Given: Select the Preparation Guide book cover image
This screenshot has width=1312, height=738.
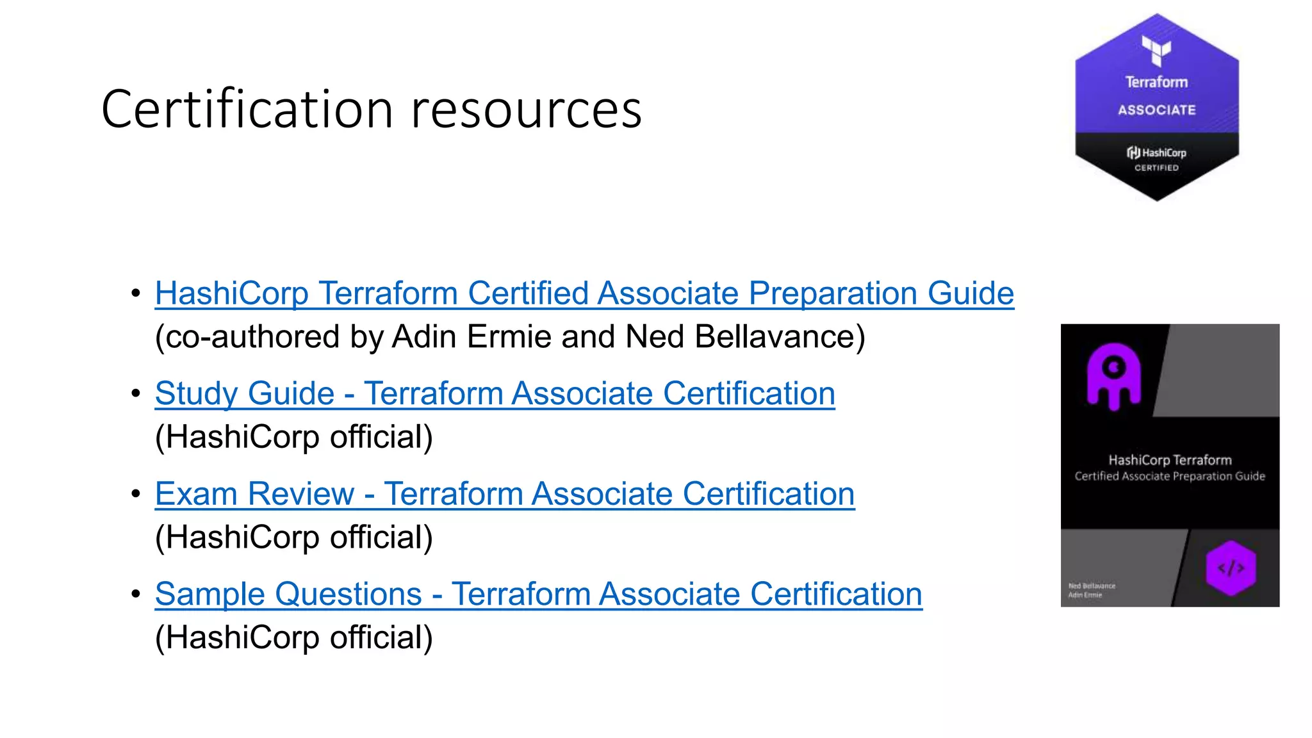Looking at the screenshot, I should 1170,465.
